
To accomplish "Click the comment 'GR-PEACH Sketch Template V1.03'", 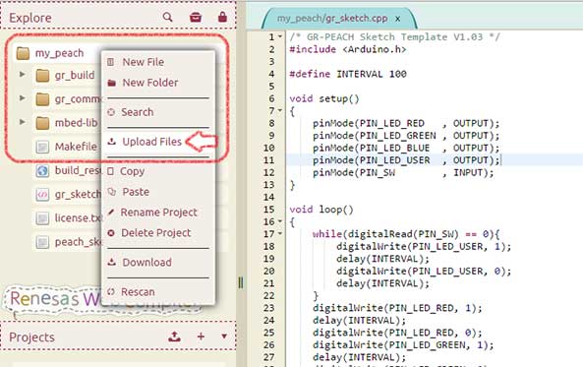I will (394, 36).
